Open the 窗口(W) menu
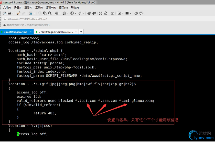Viewport: 215px width, 142px height. coord(63,7)
